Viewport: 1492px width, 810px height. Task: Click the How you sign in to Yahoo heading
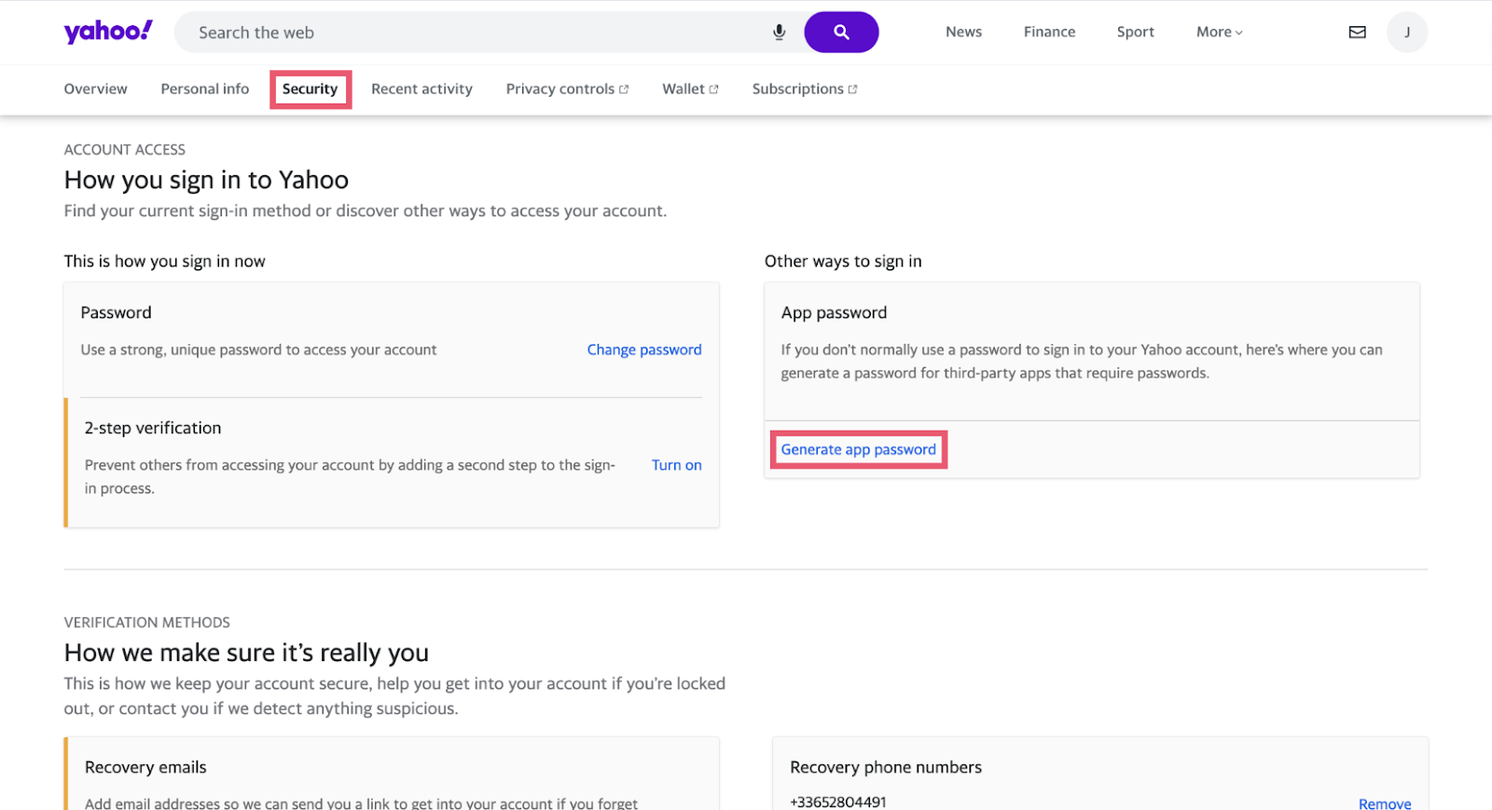point(206,180)
